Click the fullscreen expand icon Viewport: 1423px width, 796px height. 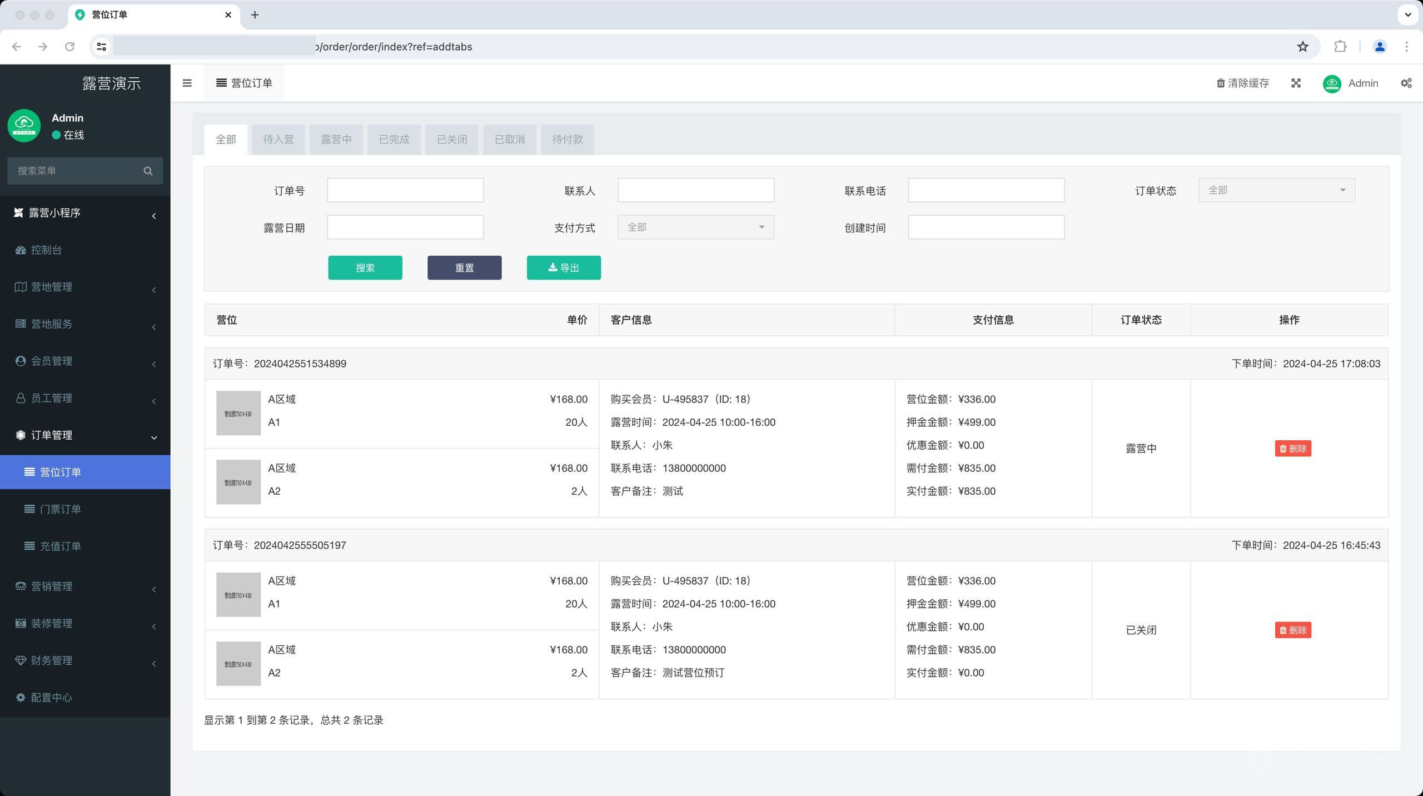(x=1296, y=83)
